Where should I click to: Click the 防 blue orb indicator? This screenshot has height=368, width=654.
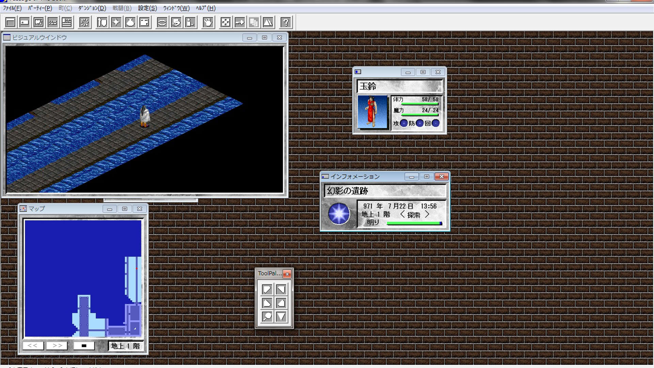coord(420,123)
